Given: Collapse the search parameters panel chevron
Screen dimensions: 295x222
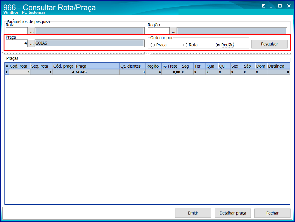Looking at the screenshot, I should coord(147,54).
